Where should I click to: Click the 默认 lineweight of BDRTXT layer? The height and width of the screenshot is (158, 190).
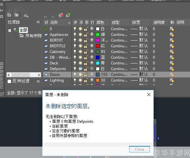(x=144, y=40)
